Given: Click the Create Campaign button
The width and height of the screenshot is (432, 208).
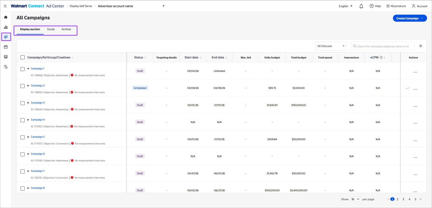Looking at the screenshot, I should tap(410, 18).
